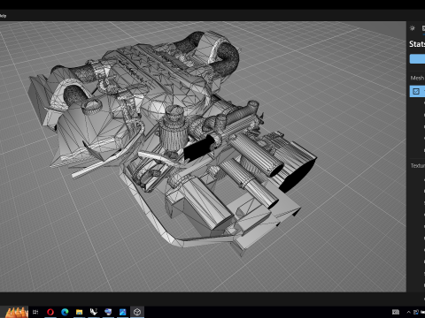Open the Environment & Lighting sun tab
Viewport: 425px width, 318px height.
[x=413, y=28]
